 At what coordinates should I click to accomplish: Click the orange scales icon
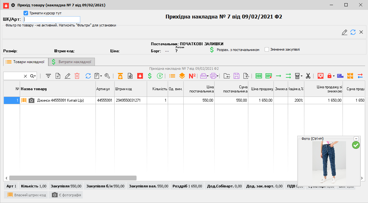(120, 76)
